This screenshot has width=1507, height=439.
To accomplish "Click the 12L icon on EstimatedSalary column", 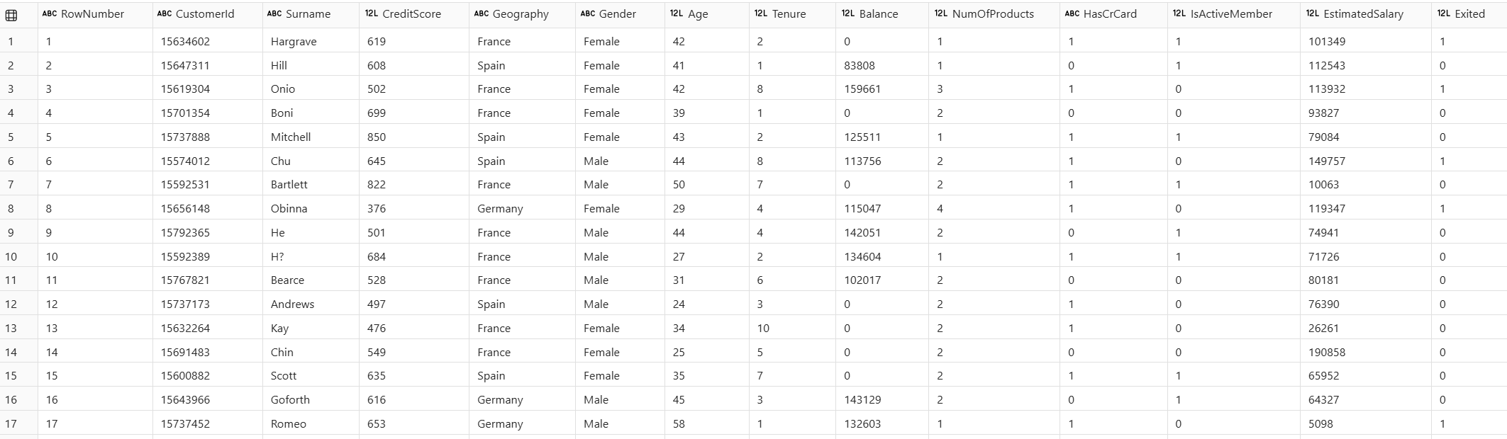I will tap(1311, 12).
